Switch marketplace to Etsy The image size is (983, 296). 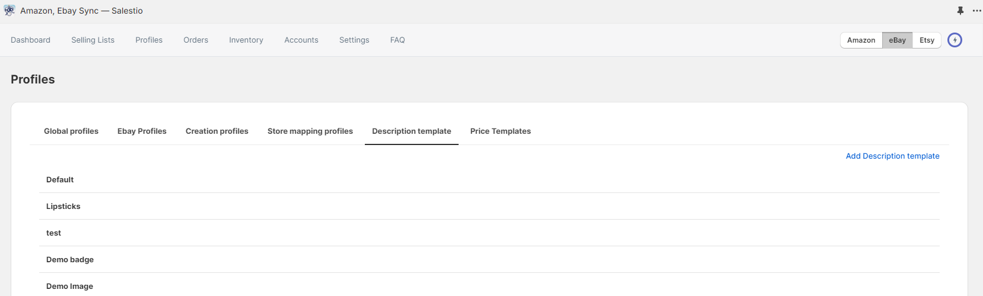(x=927, y=40)
